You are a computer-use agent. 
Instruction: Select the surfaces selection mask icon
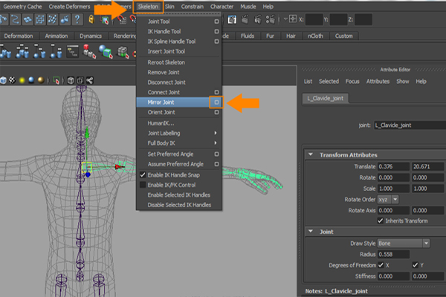tap(28, 19)
